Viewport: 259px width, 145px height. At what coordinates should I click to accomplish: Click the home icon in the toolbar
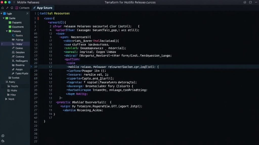click(x=3, y=8)
